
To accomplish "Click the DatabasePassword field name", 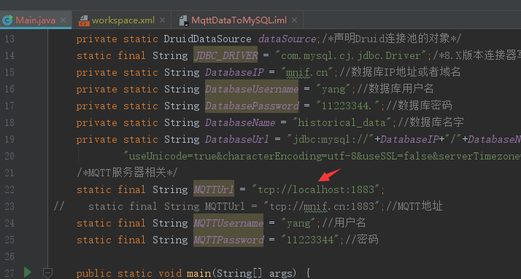I will coord(252,106).
